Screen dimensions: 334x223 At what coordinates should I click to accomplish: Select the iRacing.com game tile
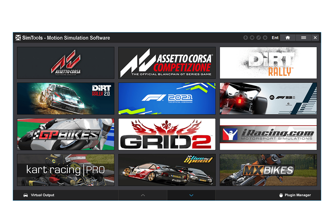point(268,134)
